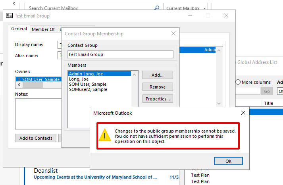Click the Test Email Group window icon
Image resolution: width=283 pixels, height=185 pixels.
pyautogui.click(x=9, y=16)
